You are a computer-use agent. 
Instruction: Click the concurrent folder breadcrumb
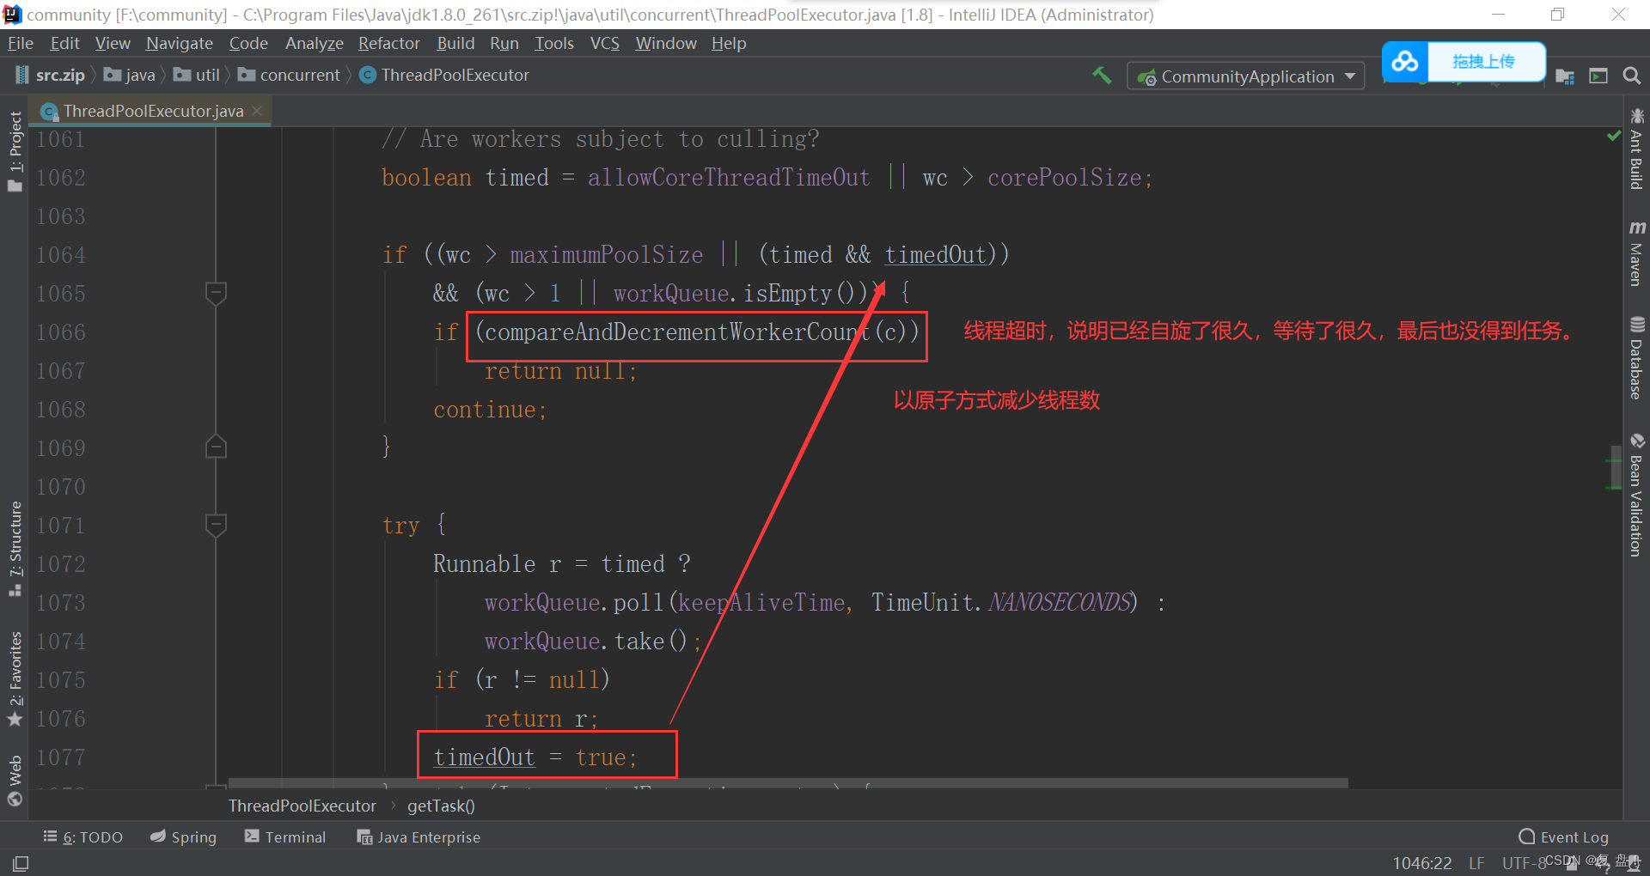(290, 76)
